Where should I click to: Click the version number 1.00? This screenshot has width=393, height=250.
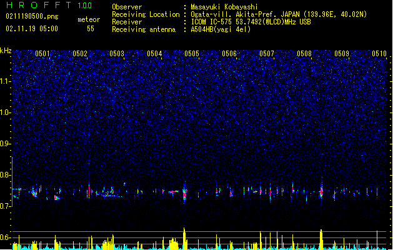click(x=85, y=6)
